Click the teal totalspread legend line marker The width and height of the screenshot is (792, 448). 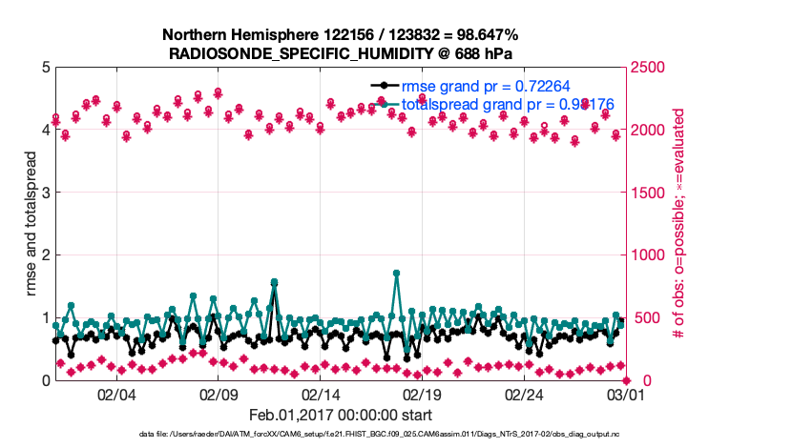(382, 103)
